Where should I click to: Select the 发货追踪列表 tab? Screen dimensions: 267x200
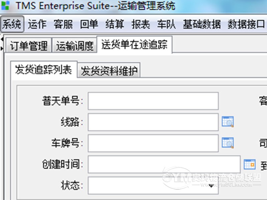pyautogui.click(x=44, y=70)
